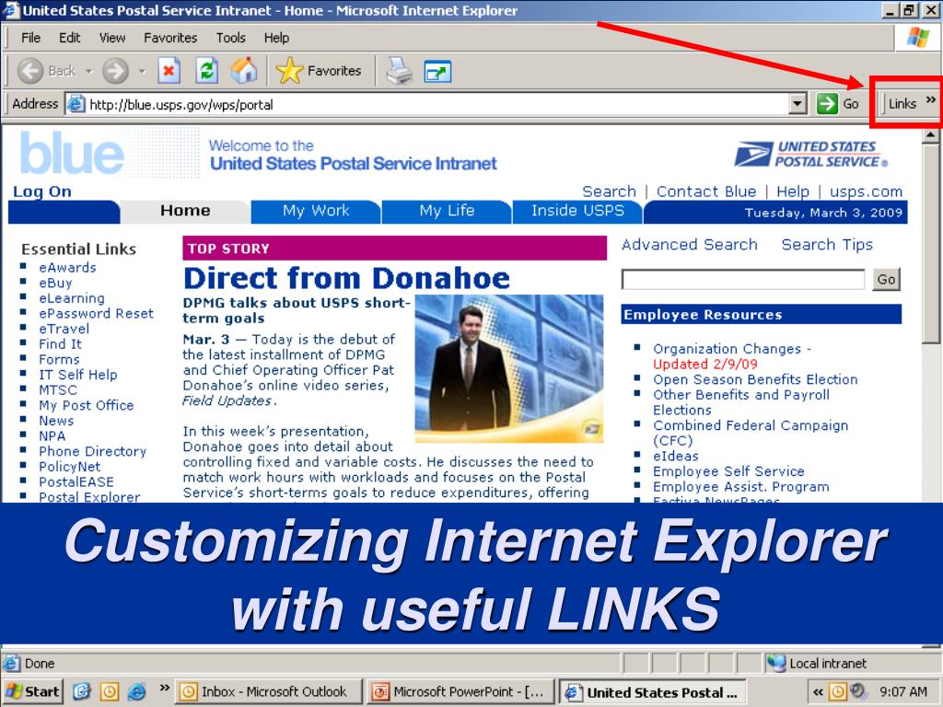Open the Search Tips link
This screenshot has width=943, height=707.
(x=827, y=245)
